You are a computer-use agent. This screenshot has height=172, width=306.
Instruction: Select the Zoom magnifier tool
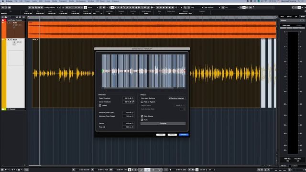point(133,8)
